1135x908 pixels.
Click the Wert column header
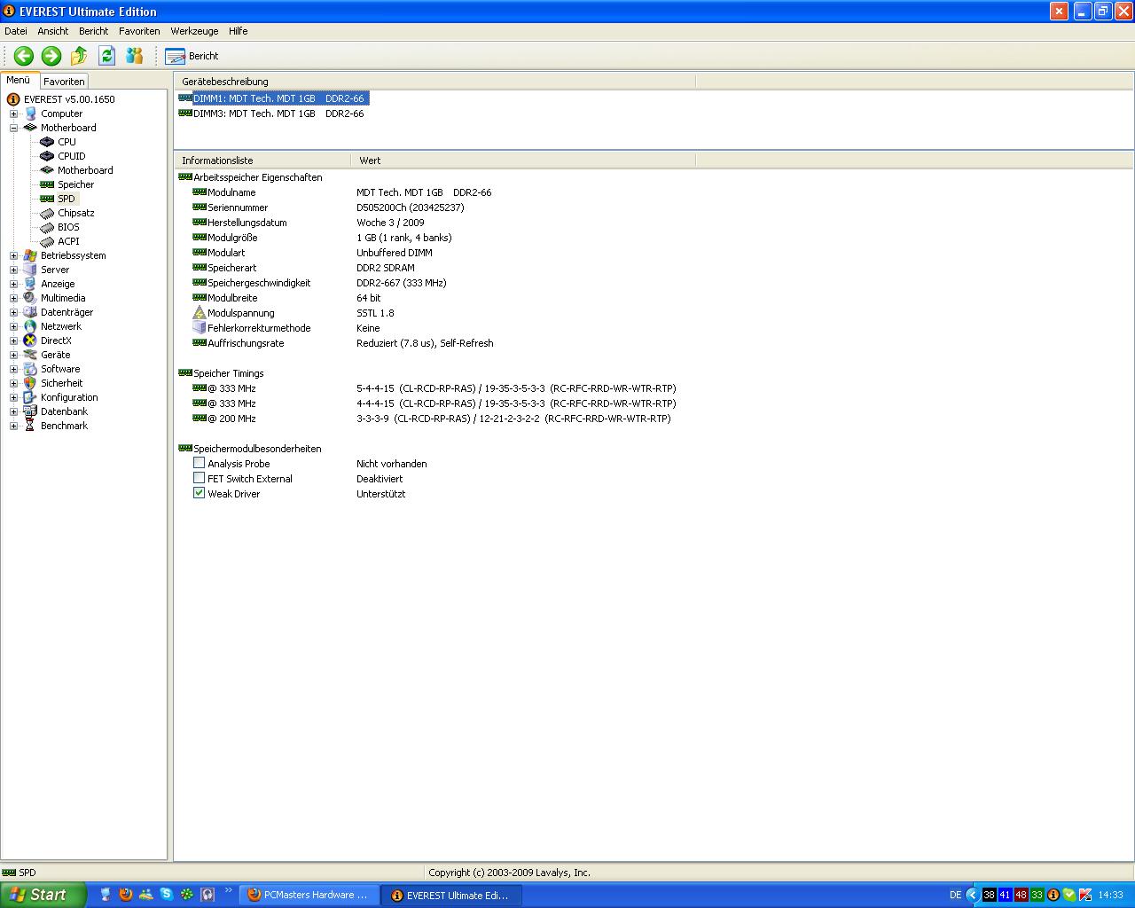click(x=523, y=160)
